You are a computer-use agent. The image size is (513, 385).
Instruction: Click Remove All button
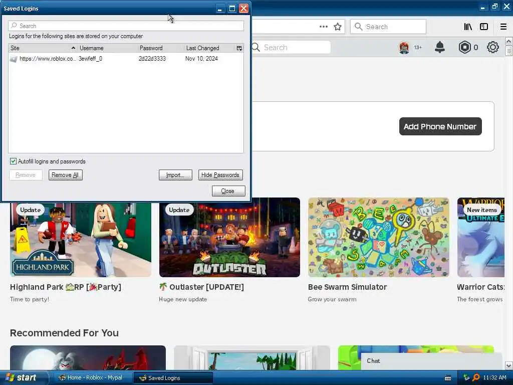pos(66,175)
